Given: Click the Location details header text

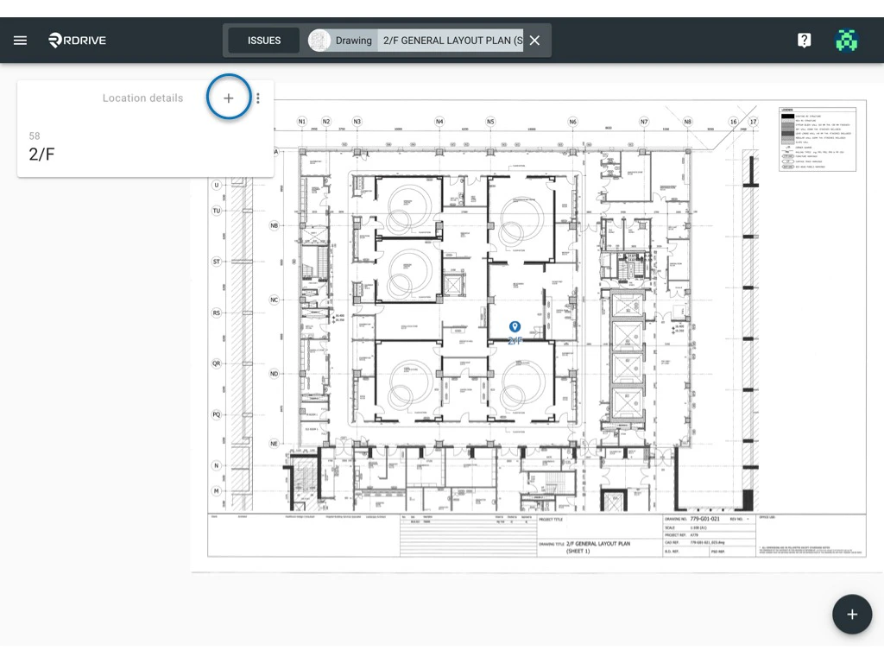Looking at the screenshot, I should (142, 98).
